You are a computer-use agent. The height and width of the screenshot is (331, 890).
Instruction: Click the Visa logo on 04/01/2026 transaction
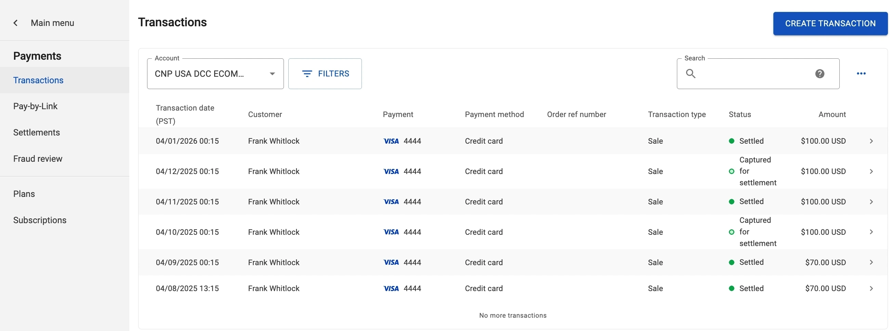391,141
